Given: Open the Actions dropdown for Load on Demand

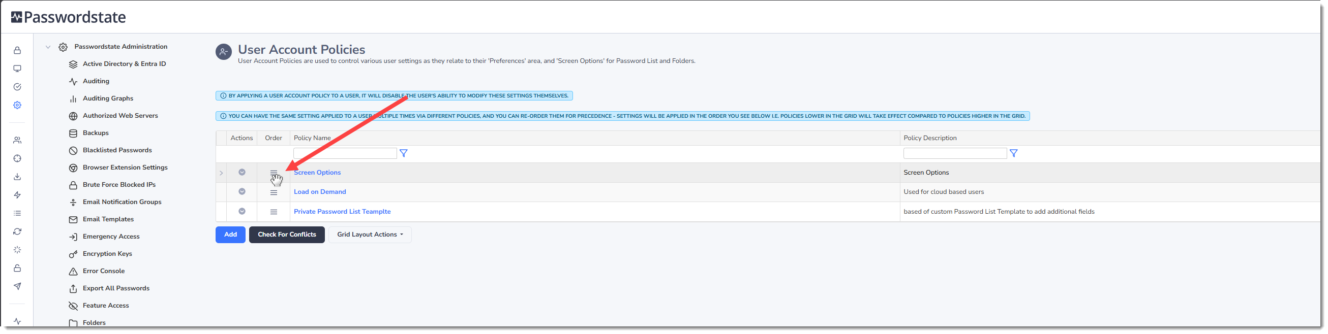Looking at the screenshot, I should tap(242, 191).
